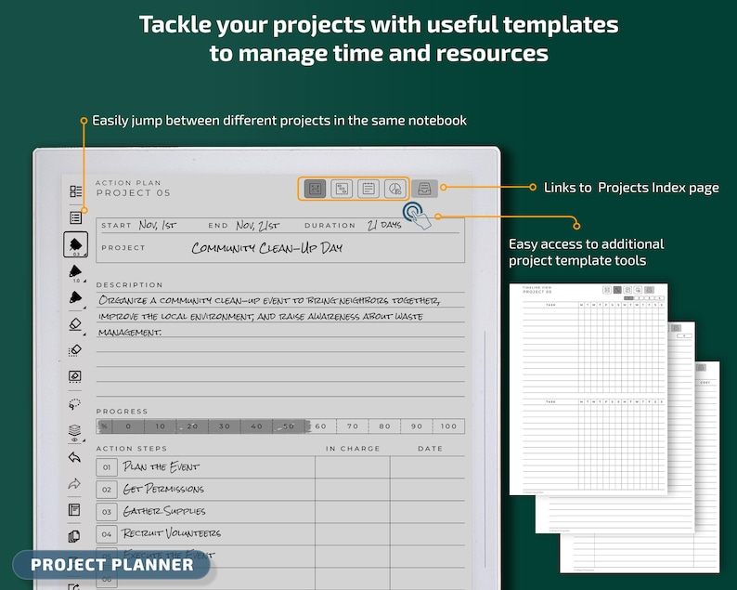The image size is (737, 590).
Task: Tap the 01 action step box
Action: point(107,467)
